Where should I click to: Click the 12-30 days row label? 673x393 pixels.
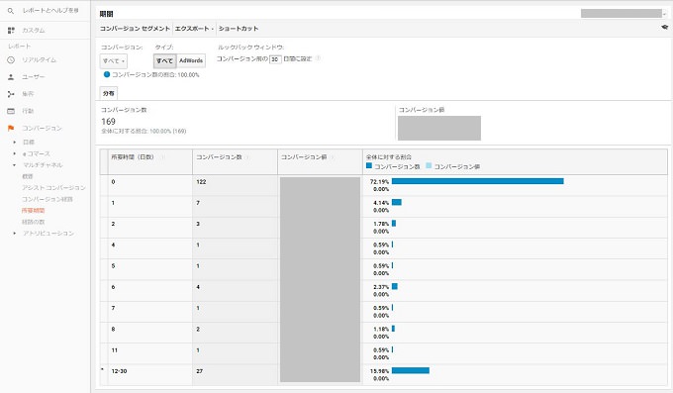pyautogui.click(x=119, y=371)
